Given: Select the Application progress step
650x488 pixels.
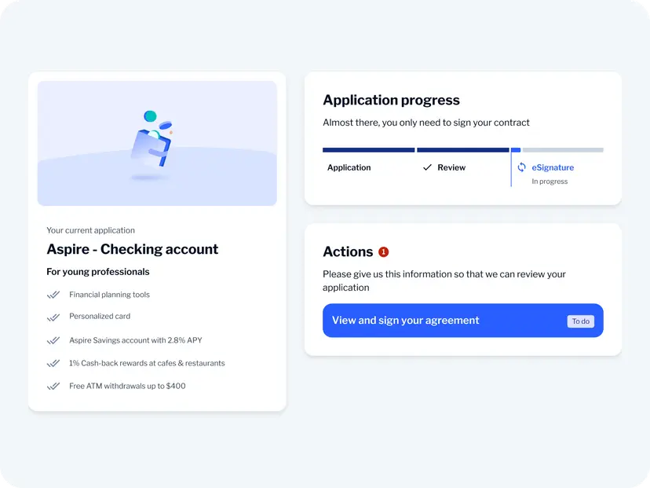Looking at the screenshot, I should coord(349,167).
